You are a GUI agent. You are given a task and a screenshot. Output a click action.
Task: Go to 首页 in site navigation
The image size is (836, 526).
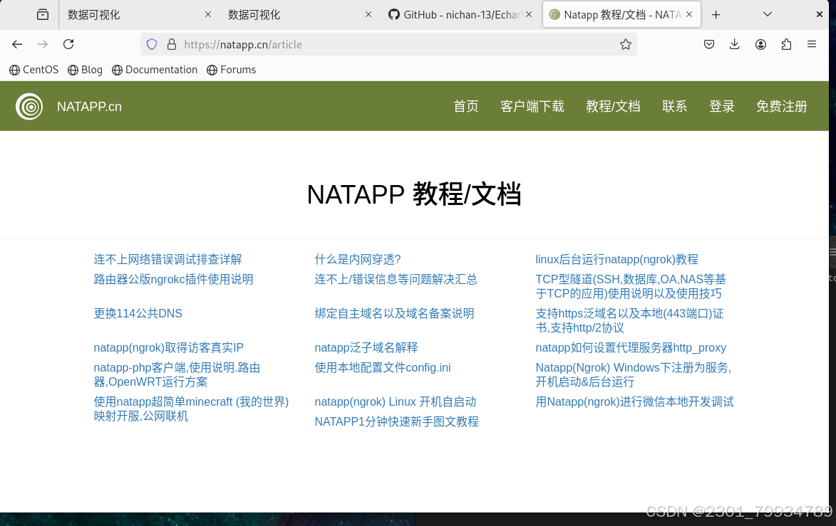(x=466, y=107)
